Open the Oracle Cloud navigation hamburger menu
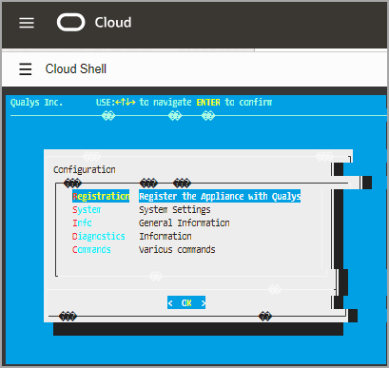This screenshot has width=389, height=368. (27, 23)
